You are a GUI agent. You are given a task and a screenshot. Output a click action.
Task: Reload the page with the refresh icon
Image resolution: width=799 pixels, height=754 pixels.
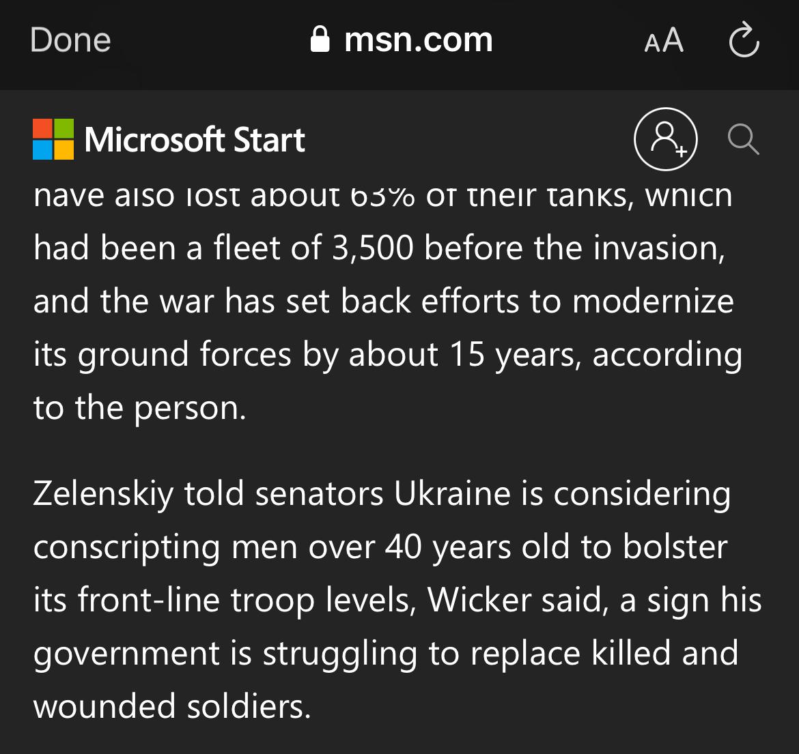[x=744, y=39]
